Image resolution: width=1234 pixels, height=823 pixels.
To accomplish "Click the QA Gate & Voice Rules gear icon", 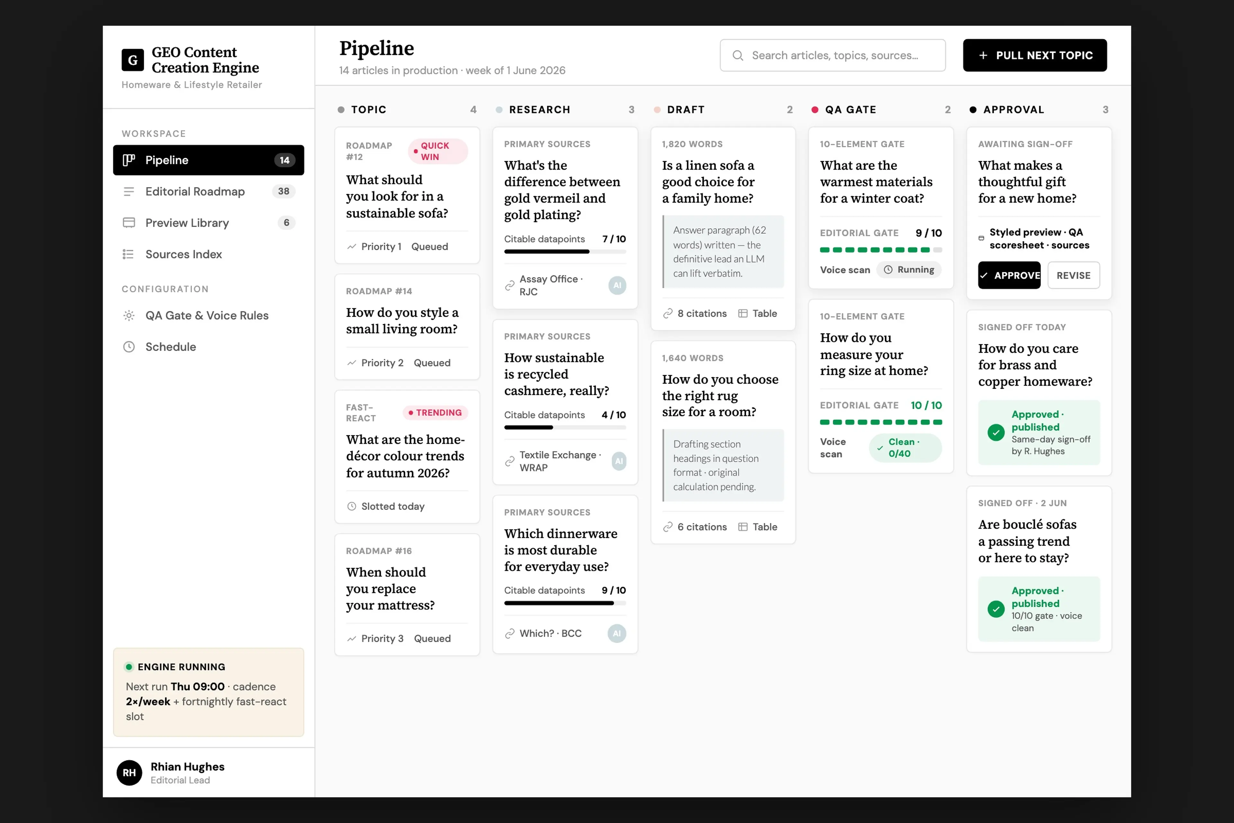I will click(129, 315).
